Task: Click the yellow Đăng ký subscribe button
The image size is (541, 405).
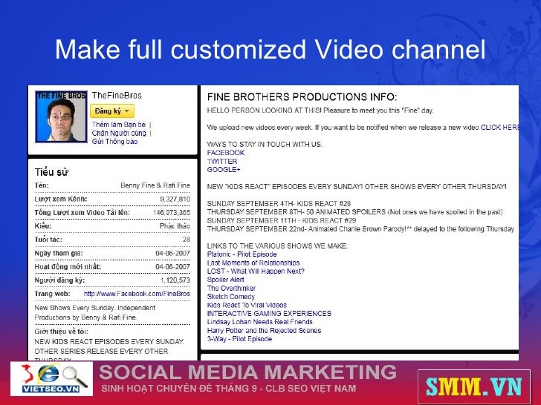Action: pyautogui.click(x=112, y=111)
